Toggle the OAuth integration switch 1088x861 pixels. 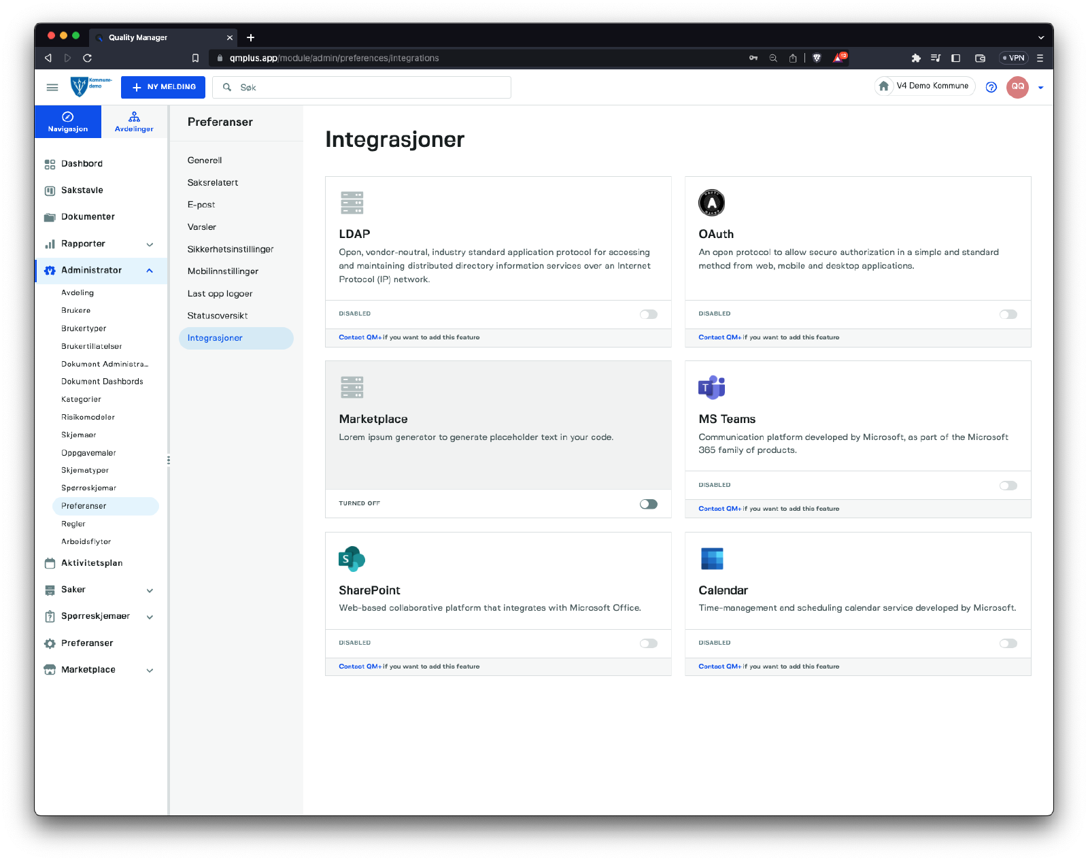point(1008,314)
